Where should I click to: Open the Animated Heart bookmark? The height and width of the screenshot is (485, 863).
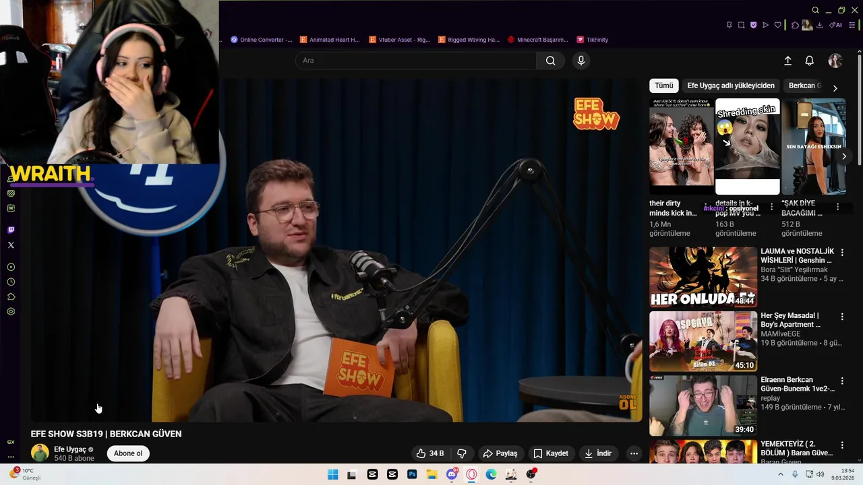pyautogui.click(x=330, y=40)
